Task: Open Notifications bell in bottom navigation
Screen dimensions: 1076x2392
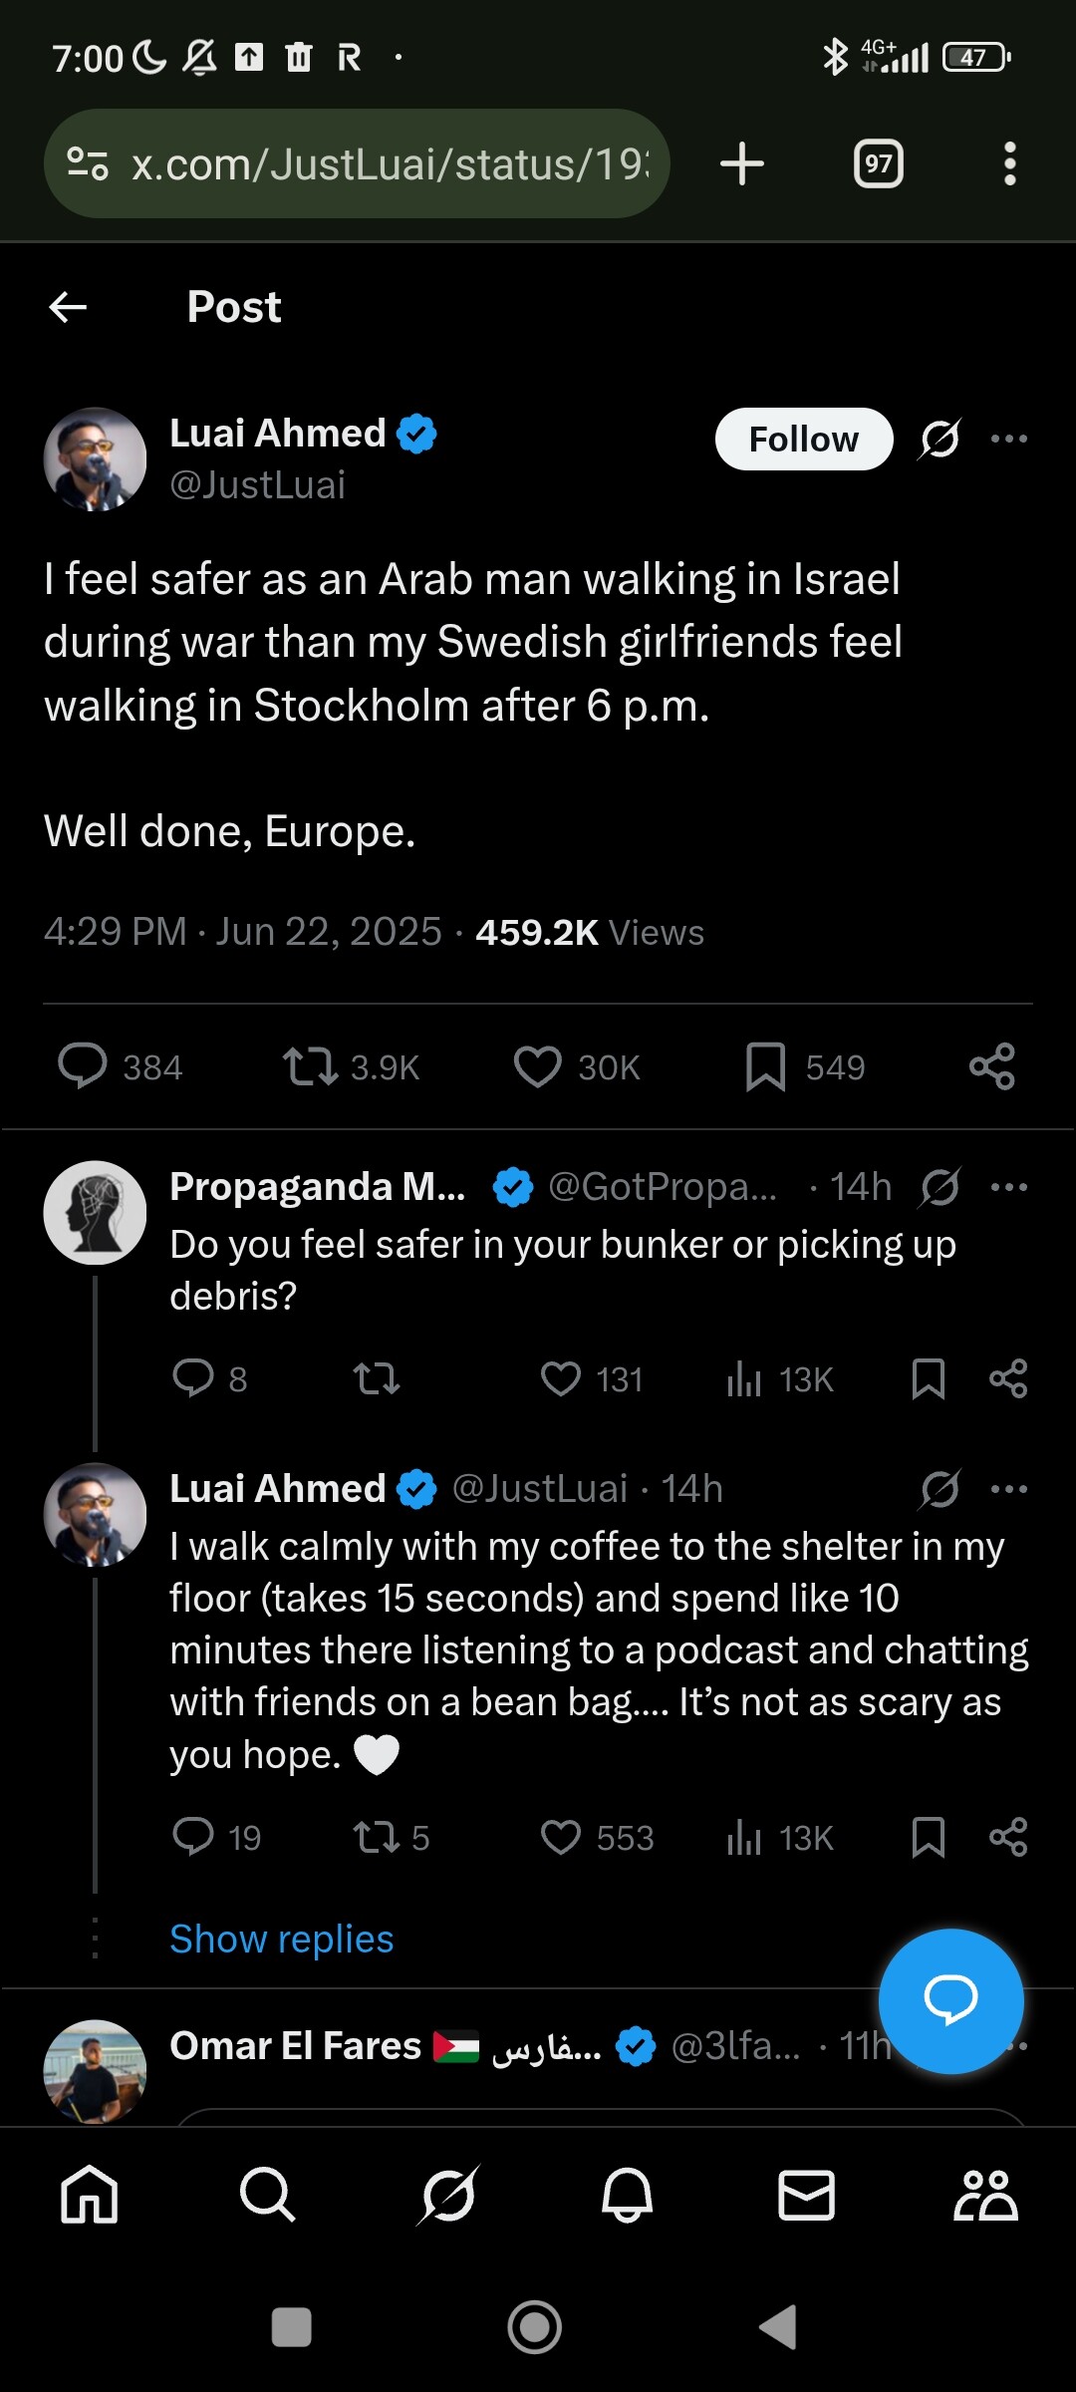Action: (x=627, y=2195)
